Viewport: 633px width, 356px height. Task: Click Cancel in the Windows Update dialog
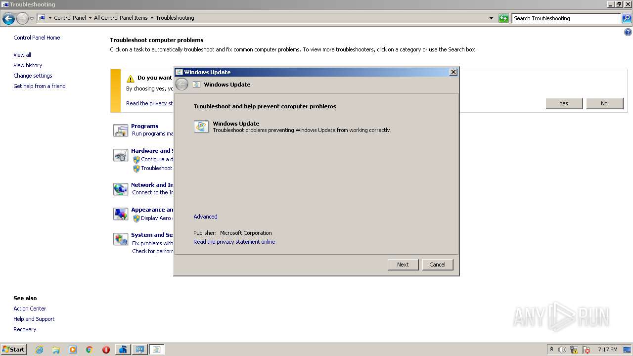point(437,265)
